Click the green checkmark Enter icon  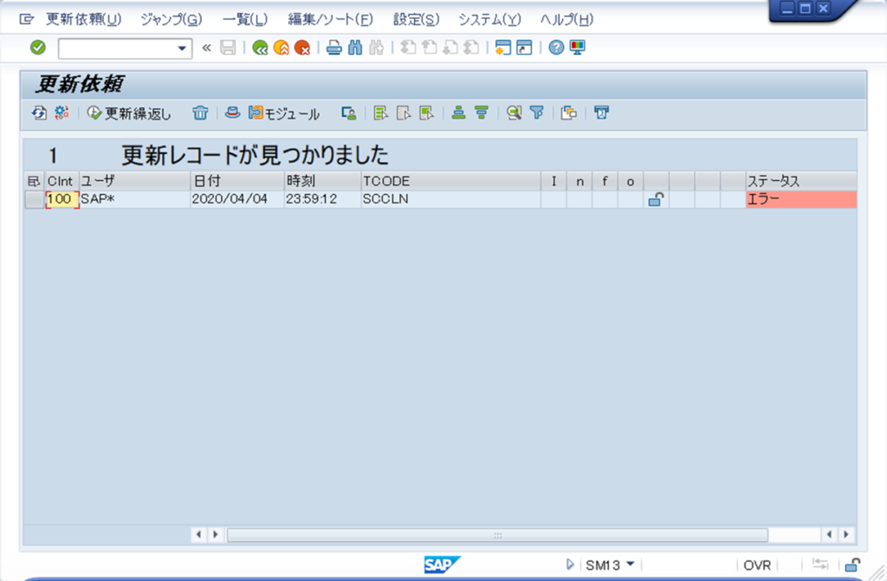click(38, 48)
